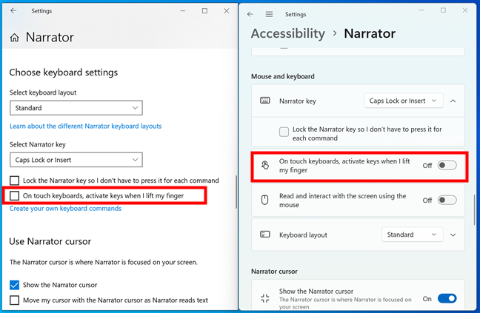Turn on read and interact using mouse toggle
The width and height of the screenshot is (480, 313).
(447, 201)
